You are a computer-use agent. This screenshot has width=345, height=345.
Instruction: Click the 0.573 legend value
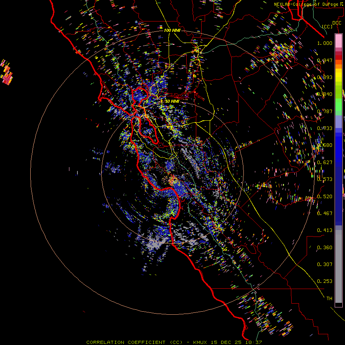[x=325, y=179]
